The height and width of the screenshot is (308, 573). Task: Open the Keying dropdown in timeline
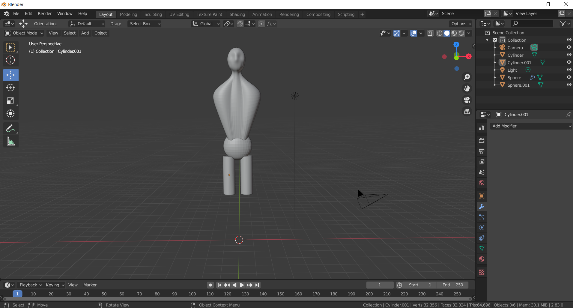(x=55, y=285)
